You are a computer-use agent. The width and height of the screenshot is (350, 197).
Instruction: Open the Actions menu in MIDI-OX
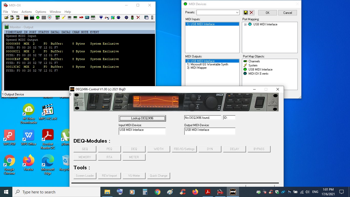click(x=27, y=12)
